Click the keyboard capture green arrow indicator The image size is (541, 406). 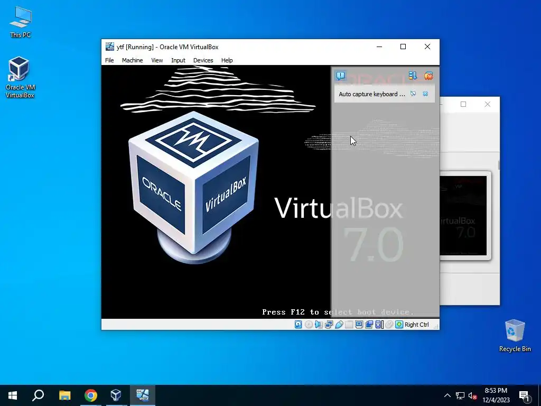pyautogui.click(x=399, y=325)
